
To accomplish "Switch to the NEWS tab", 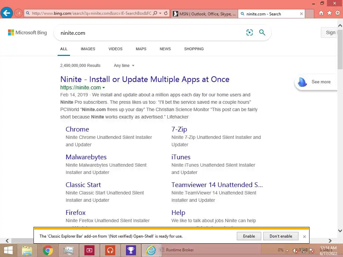I will tap(165, 49).
